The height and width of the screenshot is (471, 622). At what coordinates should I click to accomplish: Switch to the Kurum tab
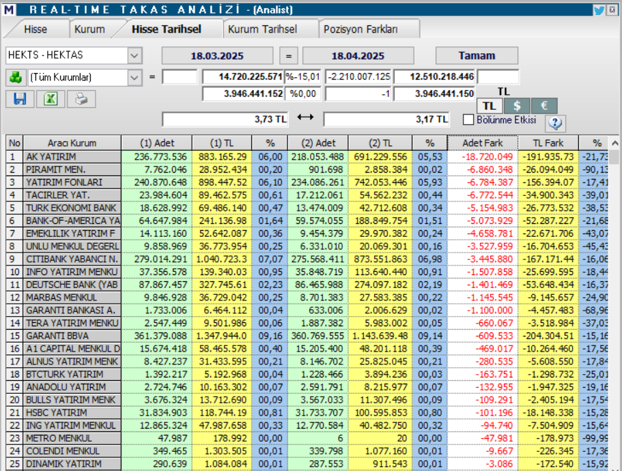click(x=89, y=29)
